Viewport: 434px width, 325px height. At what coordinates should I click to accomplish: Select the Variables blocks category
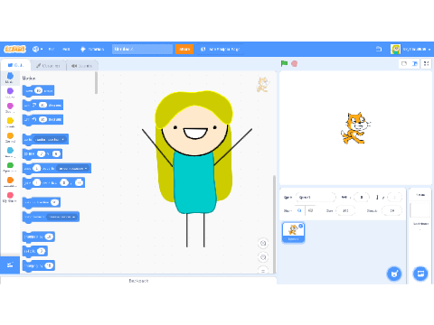pos(10,181)
